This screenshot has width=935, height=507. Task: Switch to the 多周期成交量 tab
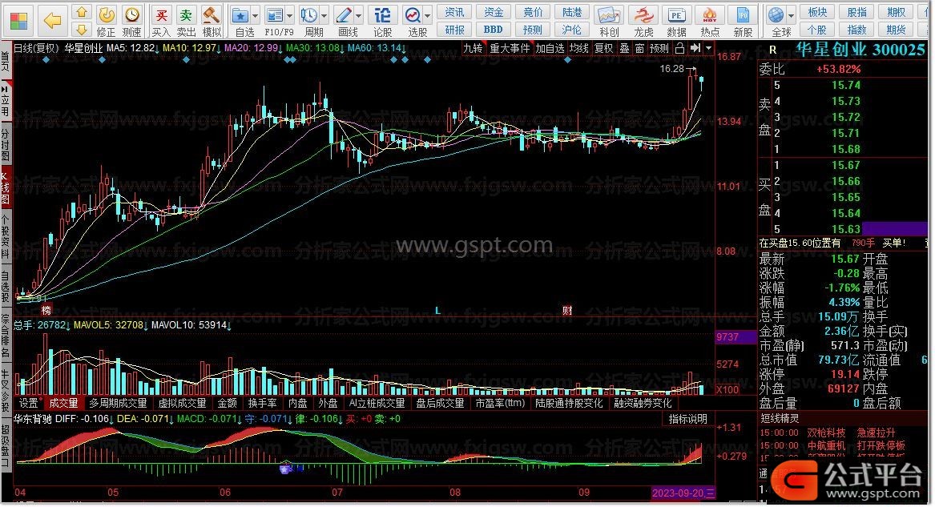118,404
